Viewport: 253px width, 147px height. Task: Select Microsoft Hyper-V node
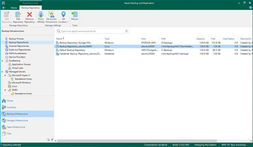pos(21,75)
